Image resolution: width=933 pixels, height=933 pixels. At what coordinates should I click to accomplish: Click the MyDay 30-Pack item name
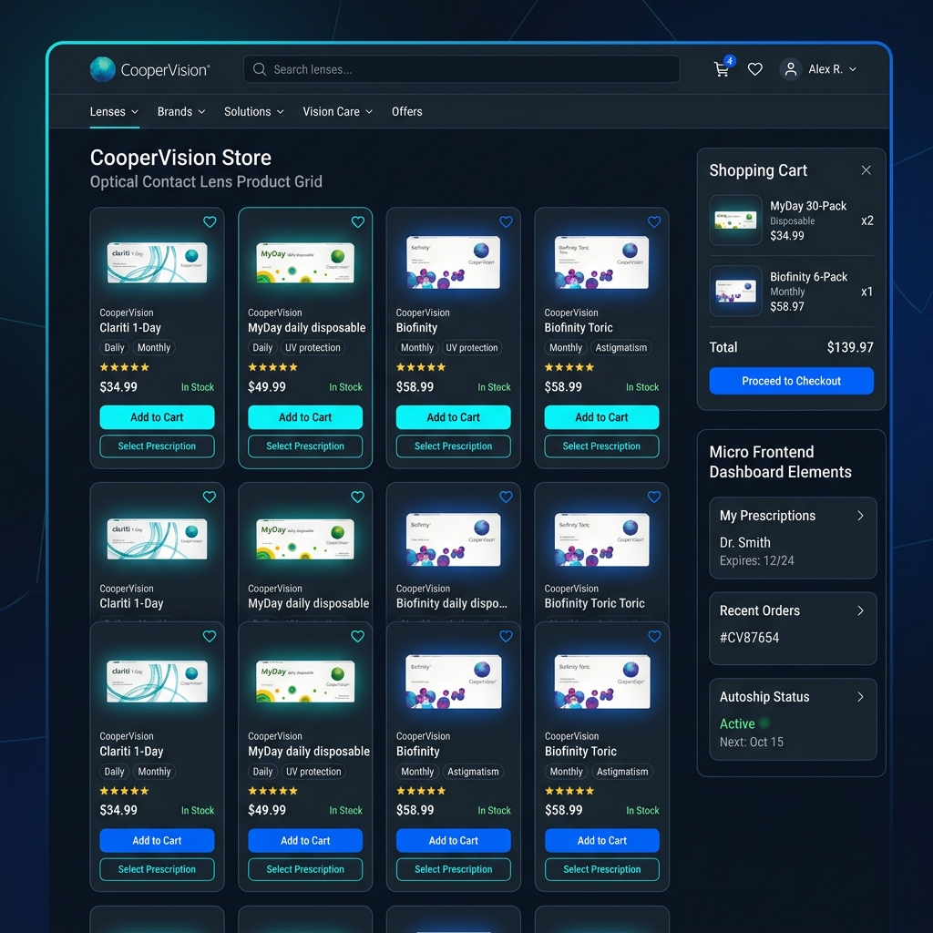click(x=808, y=206)
